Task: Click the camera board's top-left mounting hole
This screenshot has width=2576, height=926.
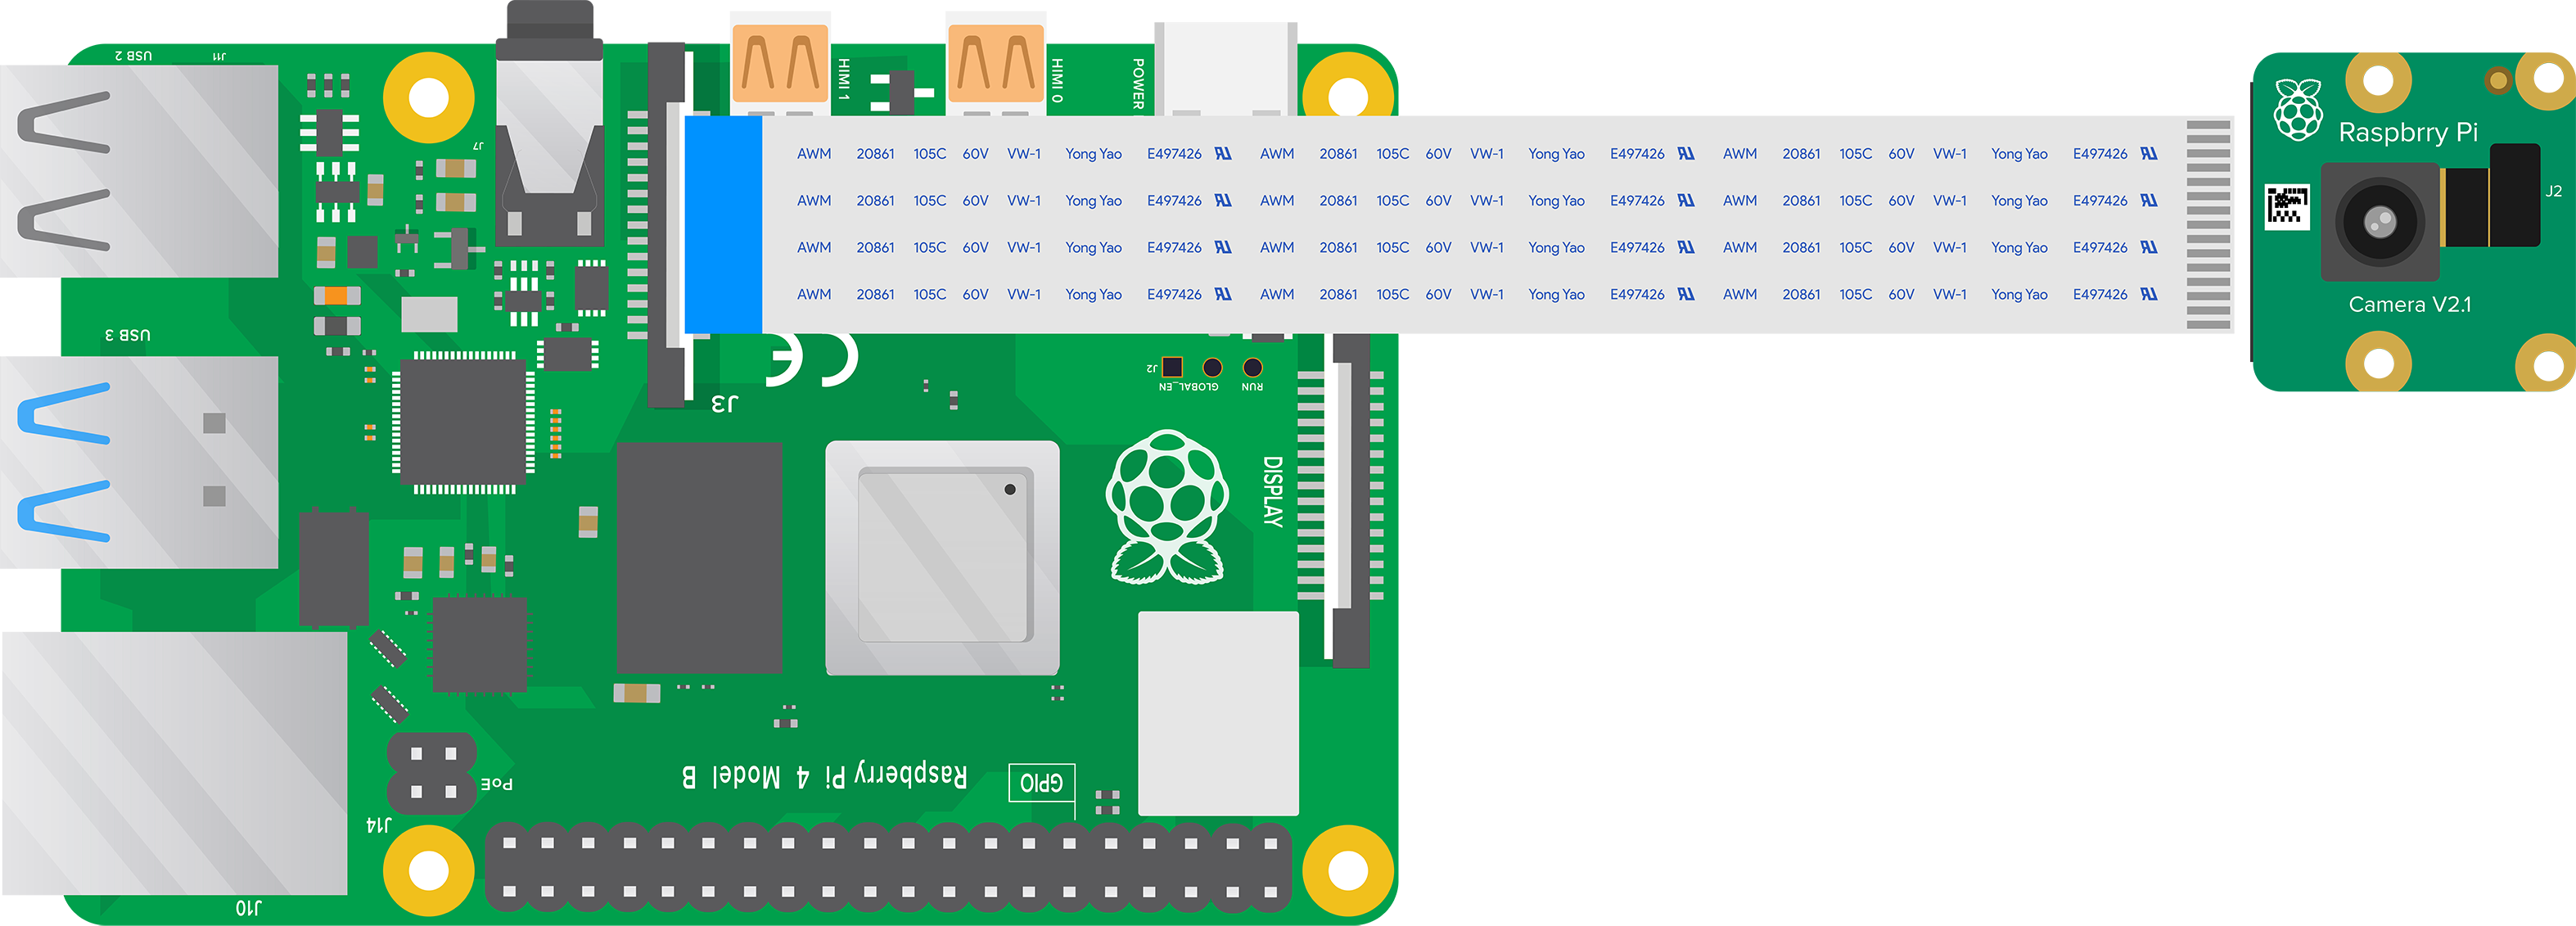Action: tap(2378, 80)
